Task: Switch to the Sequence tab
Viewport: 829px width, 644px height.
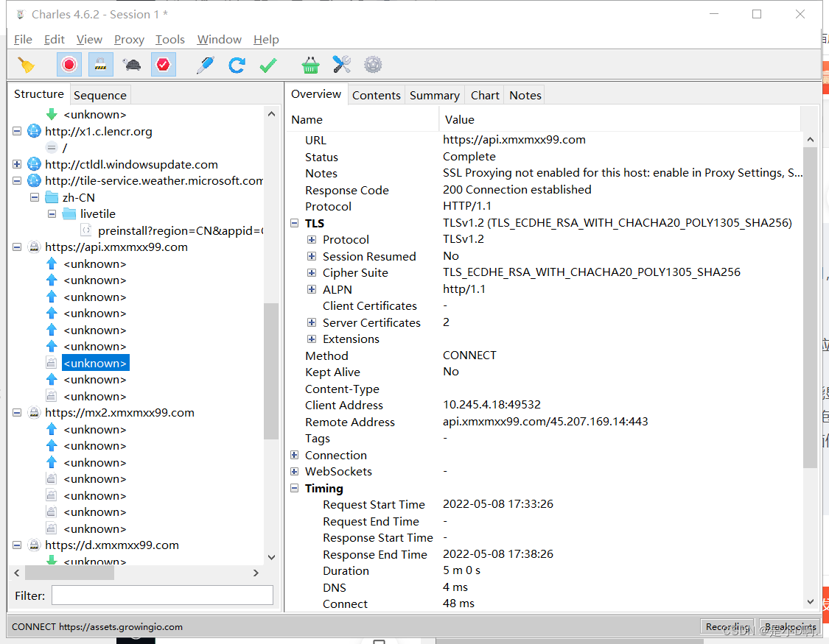Action: click(x=100, y=95)
